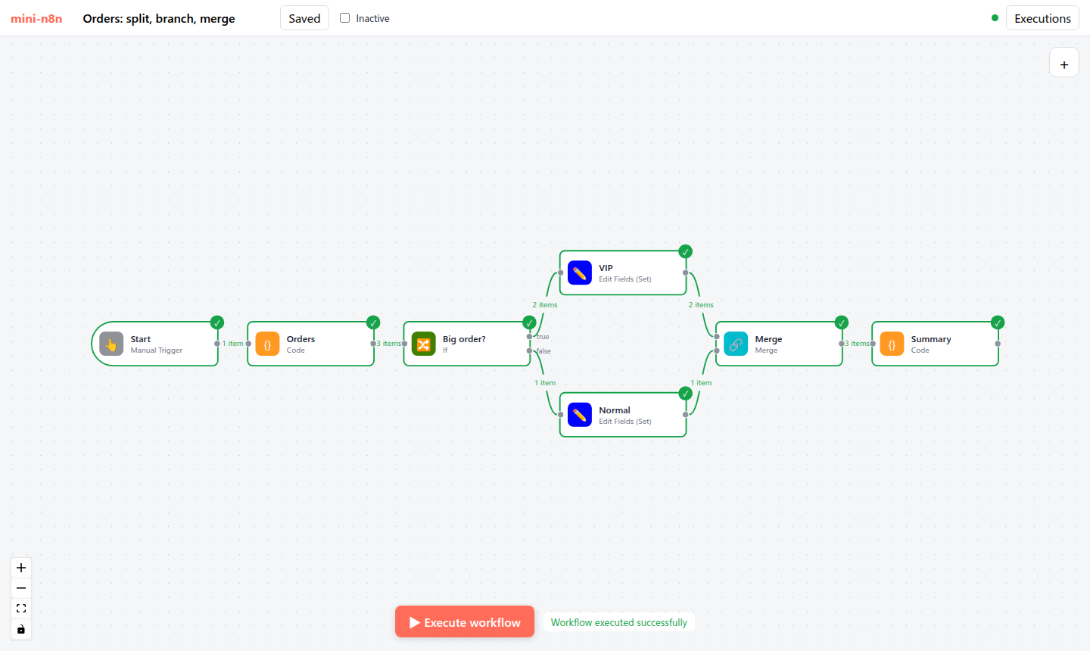1090x651 pixels.
Task: Go to mini-n8n home logo
Action: [36, 18]
